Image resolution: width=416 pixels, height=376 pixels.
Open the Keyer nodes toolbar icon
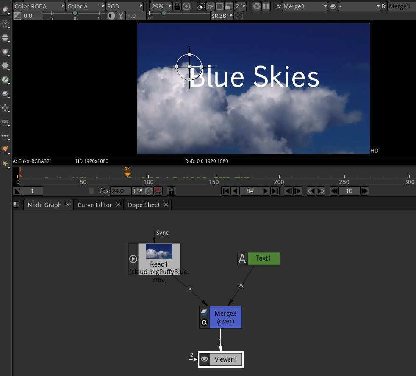(x=6, y=79)
